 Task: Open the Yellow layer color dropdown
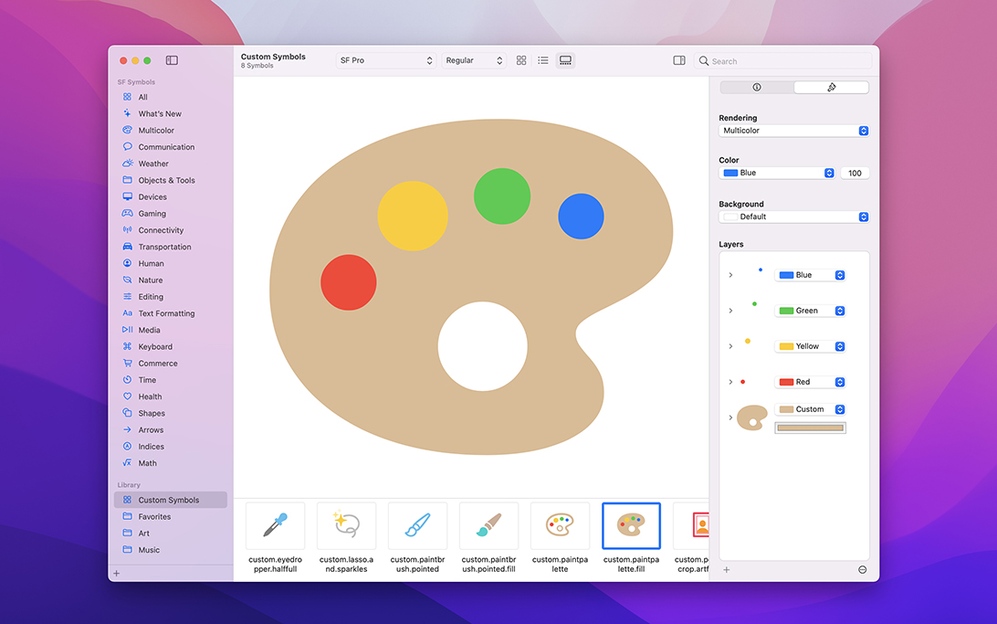pyautogui.click(x=810, y=346)
